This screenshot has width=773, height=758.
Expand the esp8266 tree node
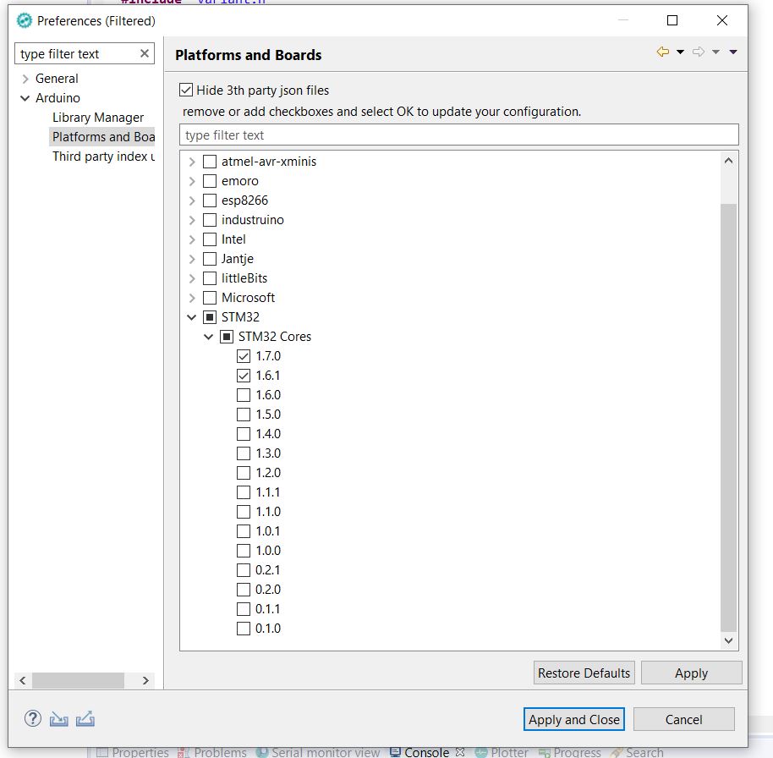pos(192,200)
